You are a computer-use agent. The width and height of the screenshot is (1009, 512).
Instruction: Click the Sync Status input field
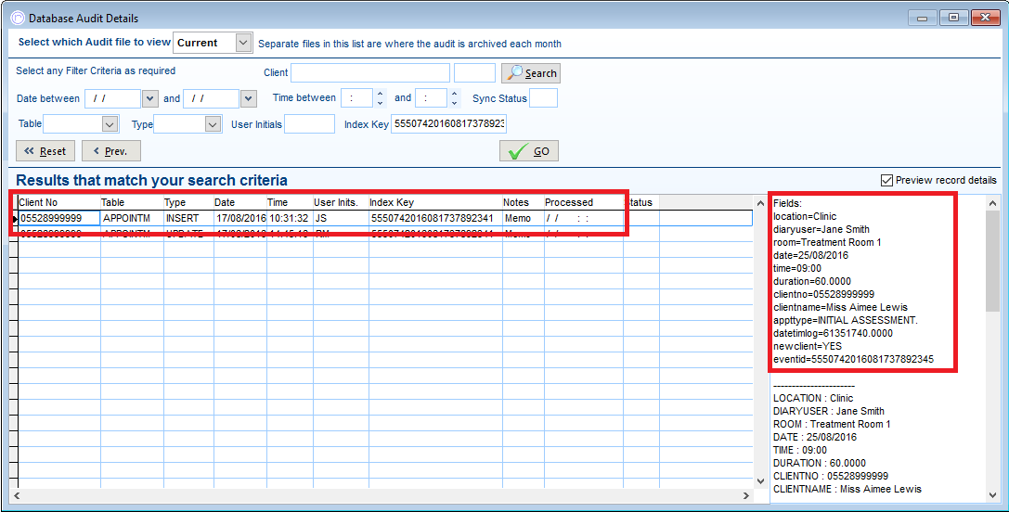coord(543,98)
